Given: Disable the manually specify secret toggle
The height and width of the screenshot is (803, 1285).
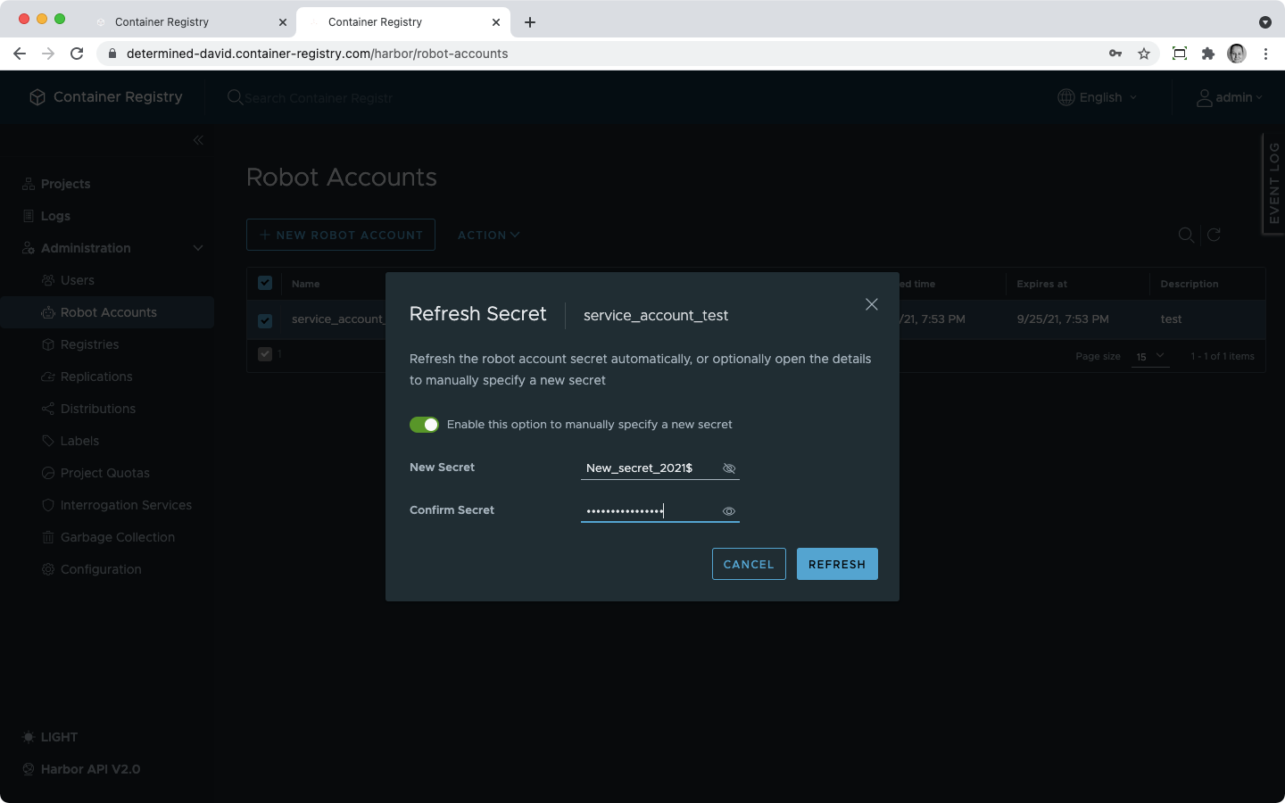Looking at the screenshot, I should (424, 425).
